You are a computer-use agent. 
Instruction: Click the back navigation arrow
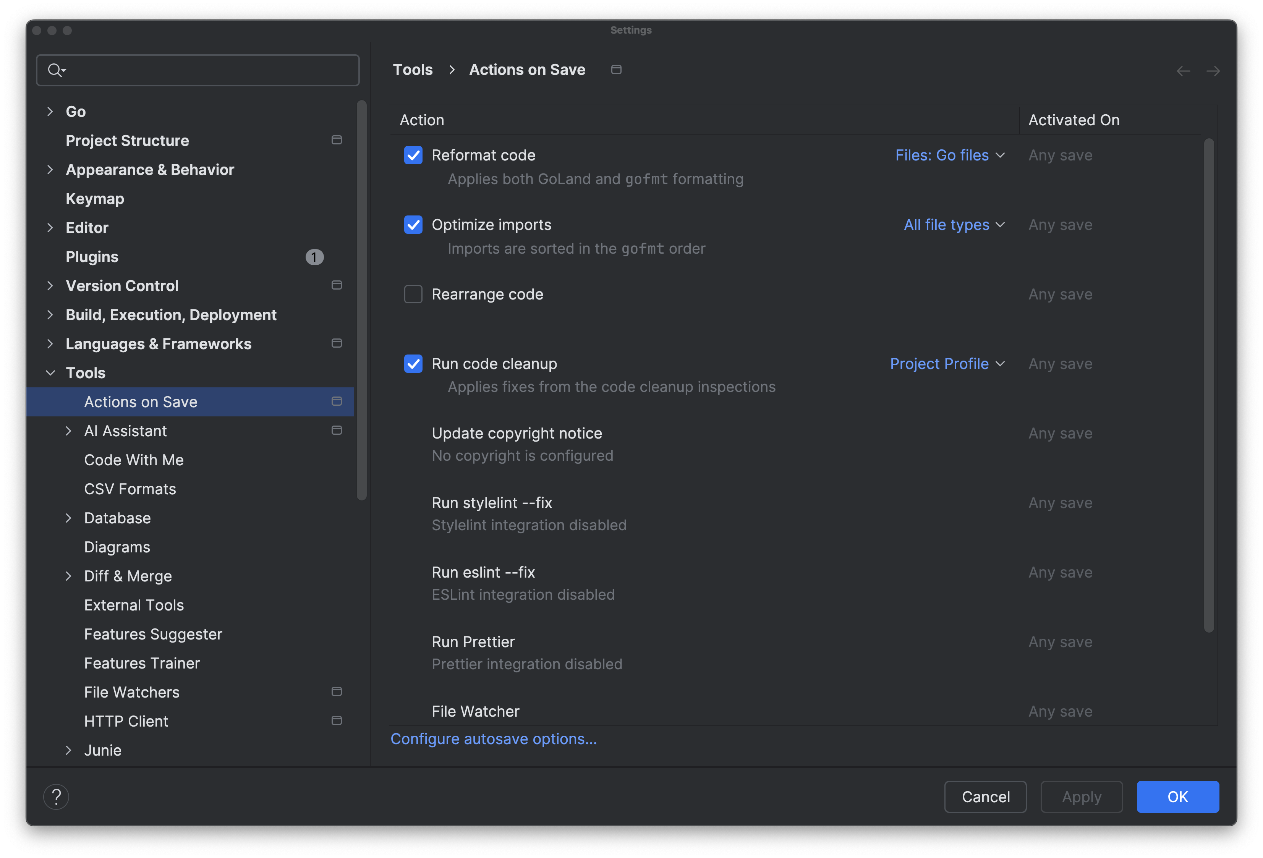coord(1183,70)
